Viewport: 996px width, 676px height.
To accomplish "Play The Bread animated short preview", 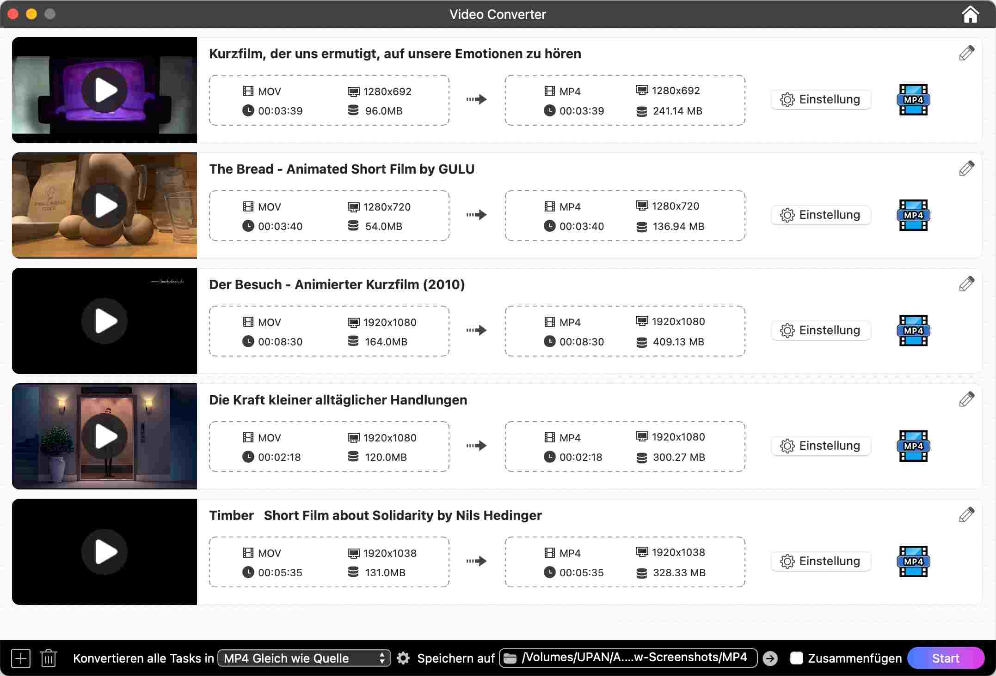I will click(x=105, y=205).
